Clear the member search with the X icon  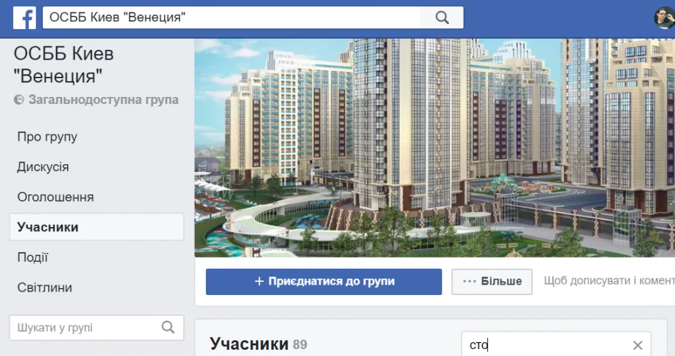pos(638,345)
